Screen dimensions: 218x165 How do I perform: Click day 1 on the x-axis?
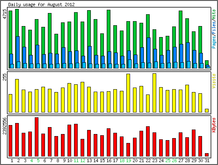(12, 161)
